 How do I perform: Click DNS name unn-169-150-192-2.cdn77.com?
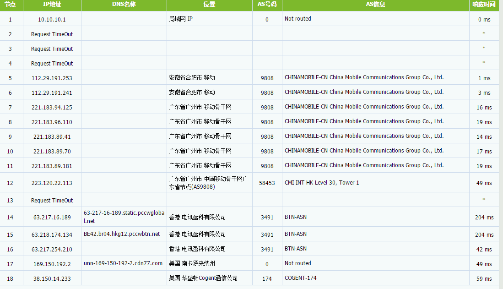click(123, 263)
